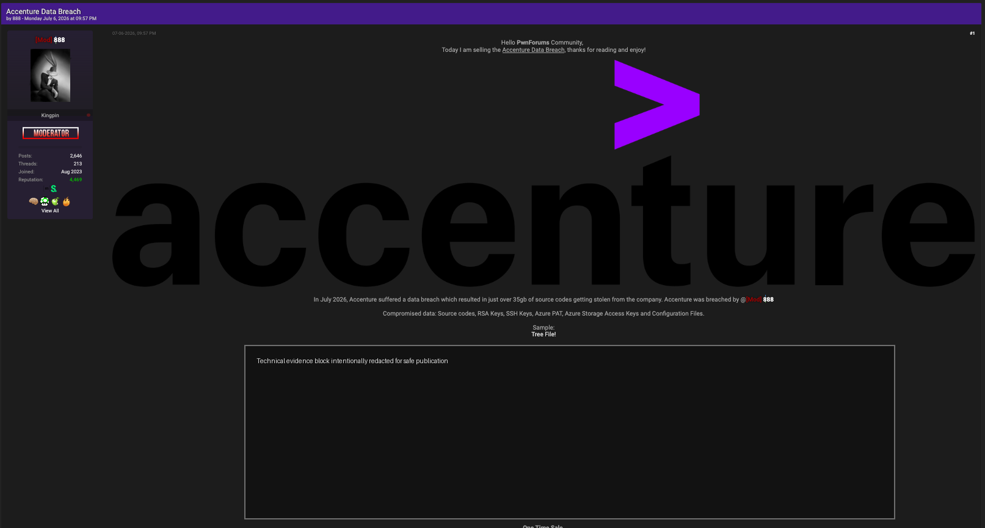This screenshot has height=528, width=985.
Task: Click the post timestamp 07-06-2026, 09:57 PM
Action: (x=134, y=33)
